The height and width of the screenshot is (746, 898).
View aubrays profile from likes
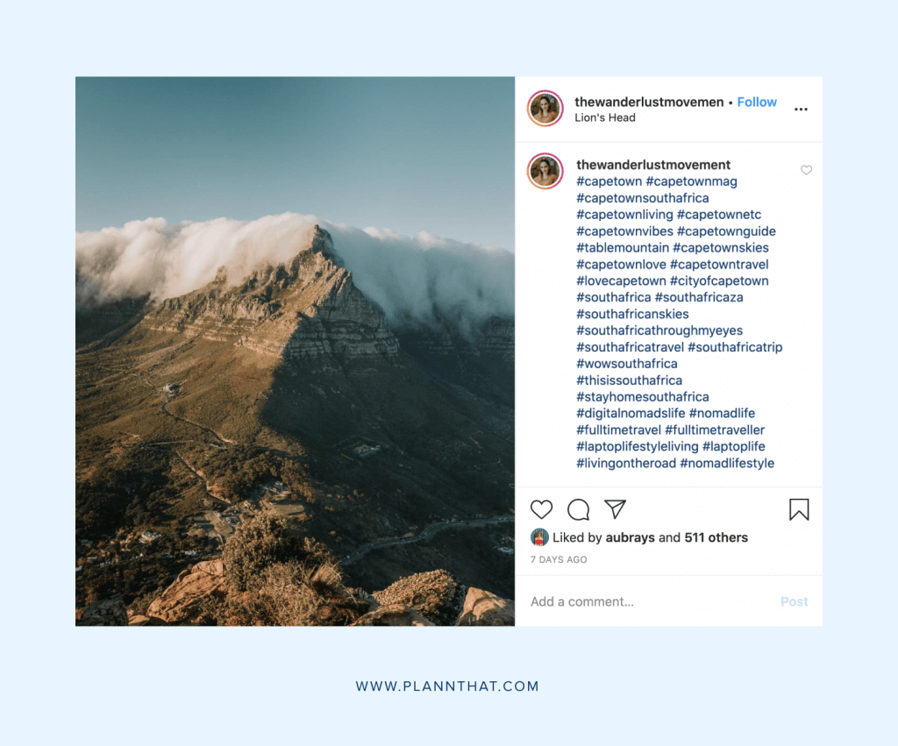pyautogui.click(x=630, y=537)
